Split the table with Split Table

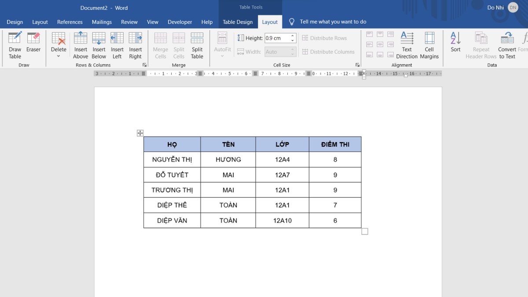tap(197, 45)
